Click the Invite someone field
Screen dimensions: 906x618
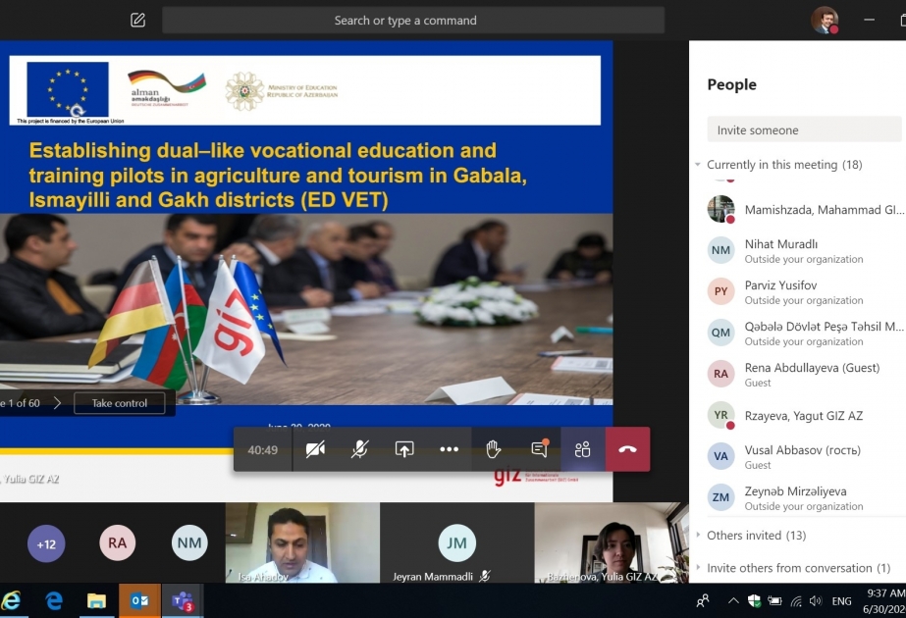804,129
